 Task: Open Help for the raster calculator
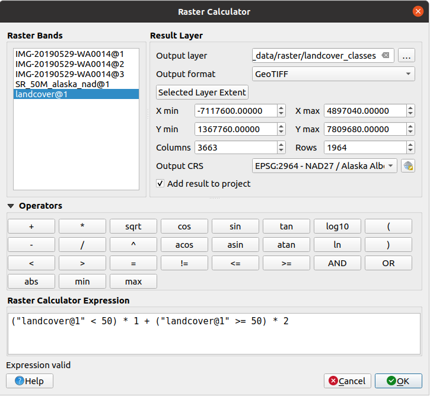click(x=30, y=381)
